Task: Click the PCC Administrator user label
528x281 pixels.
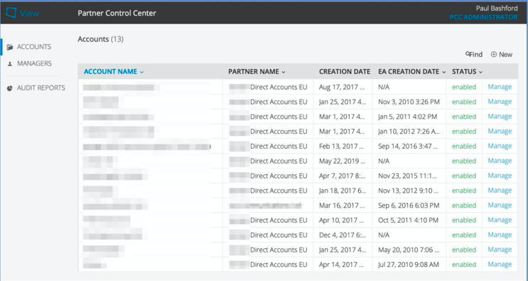Action: coord(483,17)
